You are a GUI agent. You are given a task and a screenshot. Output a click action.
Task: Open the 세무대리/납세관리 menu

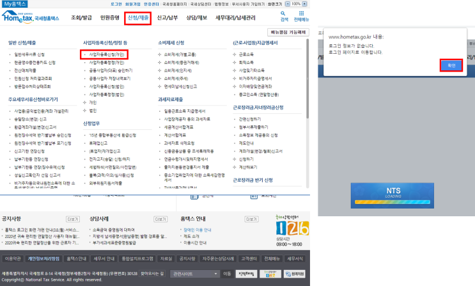click(x=235, y=17)
